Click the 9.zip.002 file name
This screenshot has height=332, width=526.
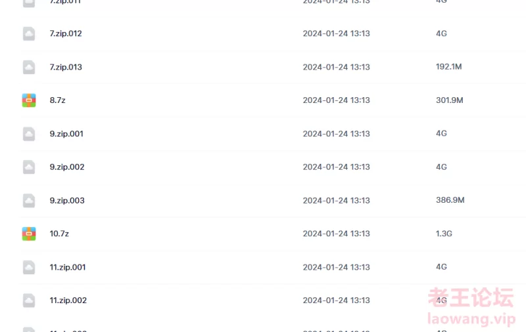[x=67, y=167]
